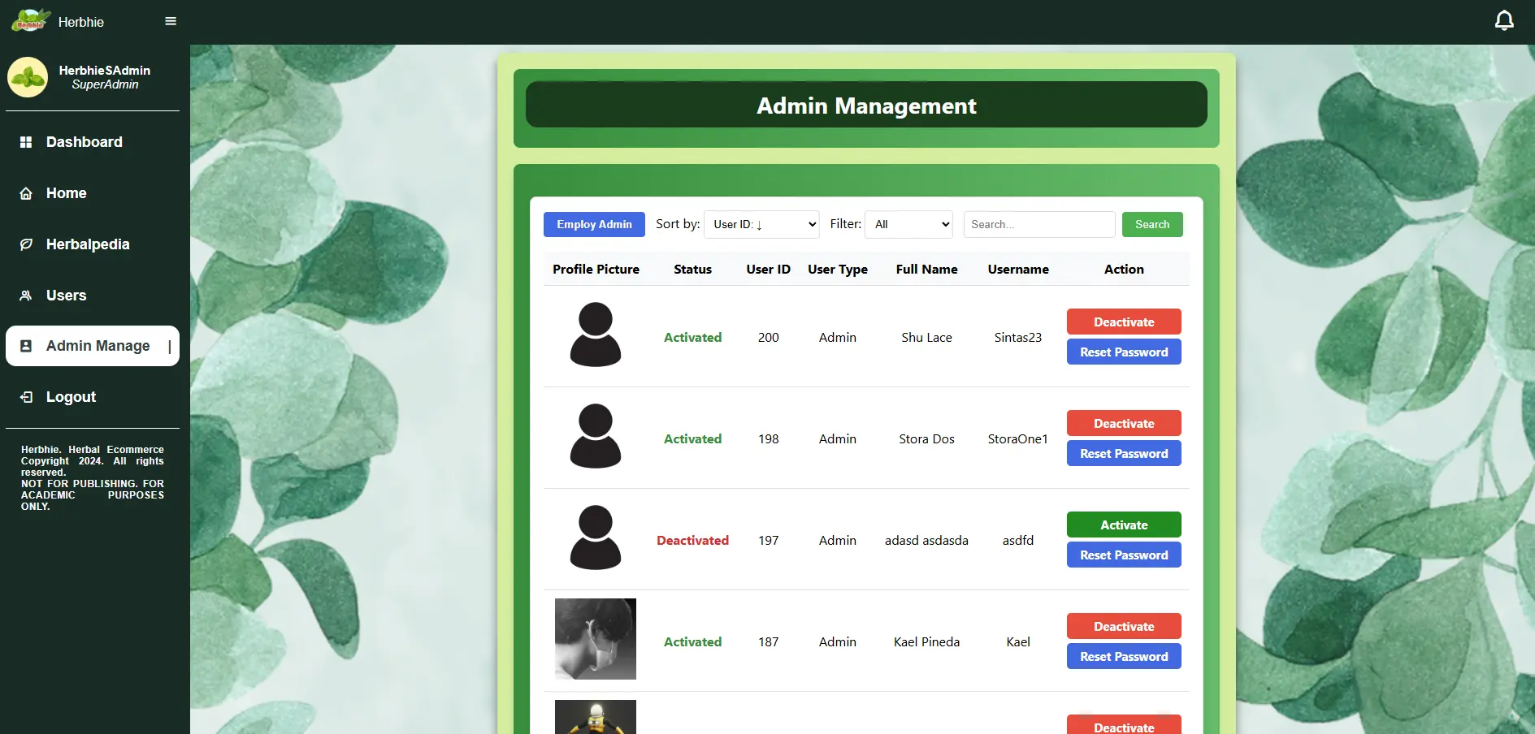Click the Status column header
The image size is (1535, 734).
tap(692, 269)
